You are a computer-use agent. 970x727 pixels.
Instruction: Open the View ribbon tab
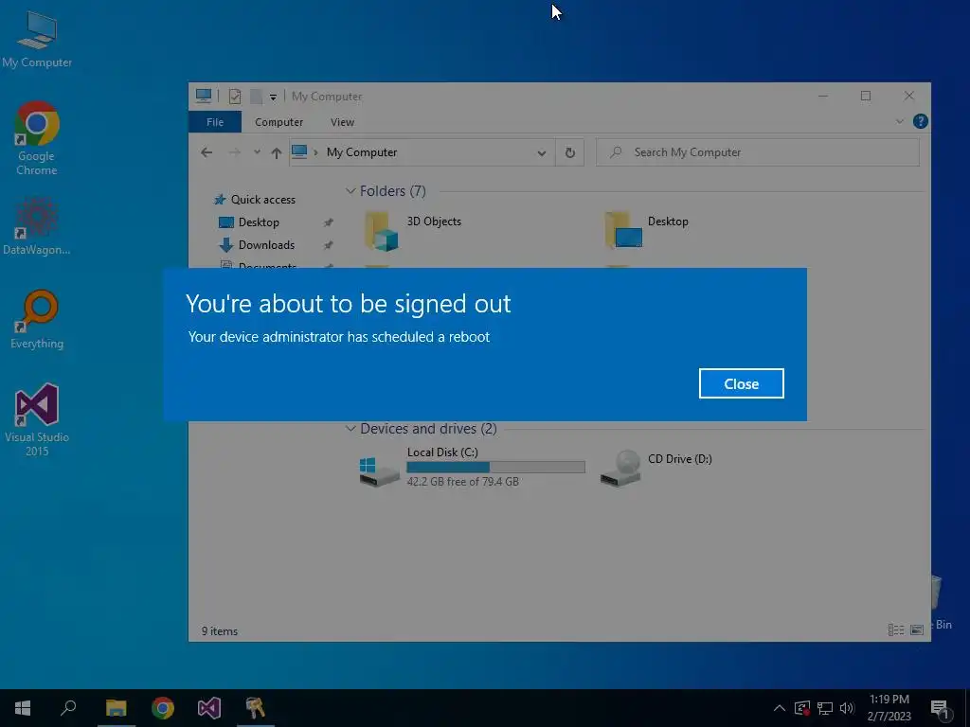342,122
